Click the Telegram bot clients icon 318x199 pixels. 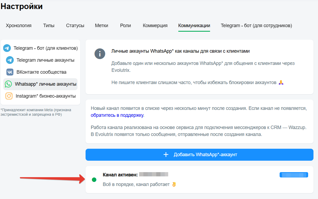pyautogui.click(x=7, y=48)
